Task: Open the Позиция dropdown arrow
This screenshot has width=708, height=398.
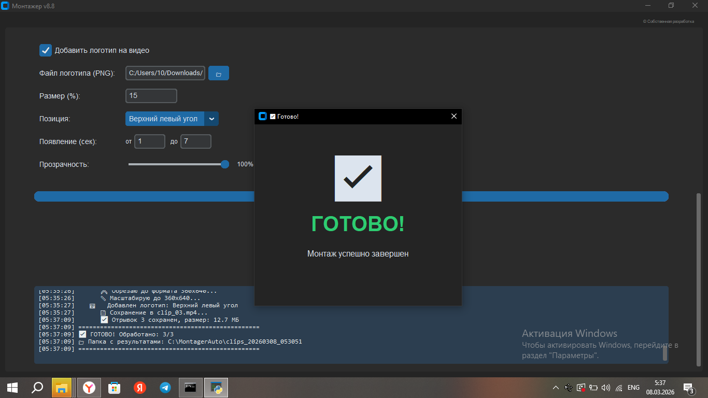Action: 211,119
